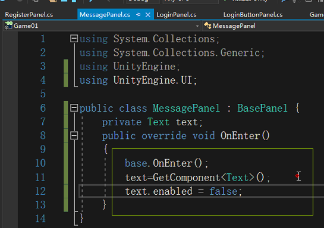Click 'Text' inside the GetComponent generic
Image resolution: width=324 pixels, height=228 pixels.
tap(237, 178)
